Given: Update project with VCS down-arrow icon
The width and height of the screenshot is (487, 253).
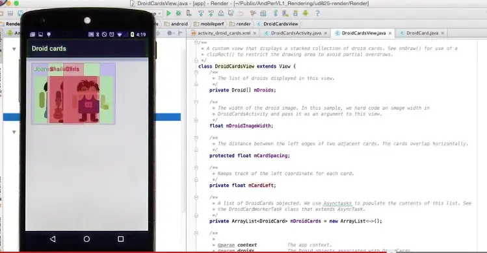Looking at the screenshot, I should (x=201, y=13).
